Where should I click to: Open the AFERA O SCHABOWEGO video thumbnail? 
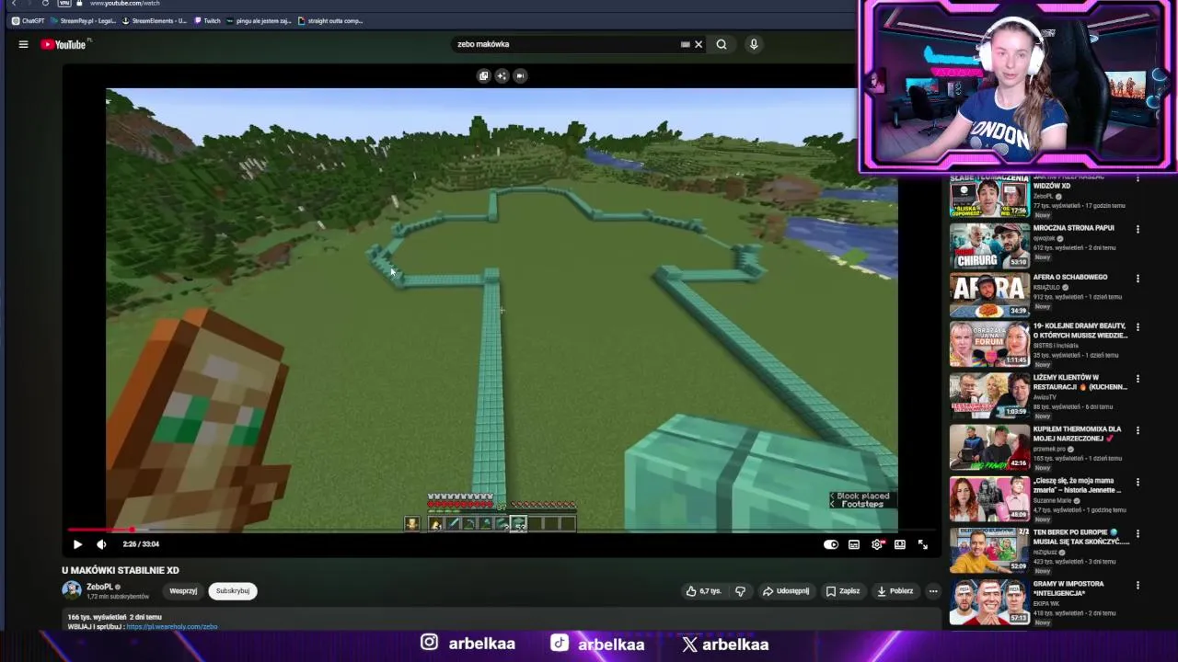(x=989, y=294)
